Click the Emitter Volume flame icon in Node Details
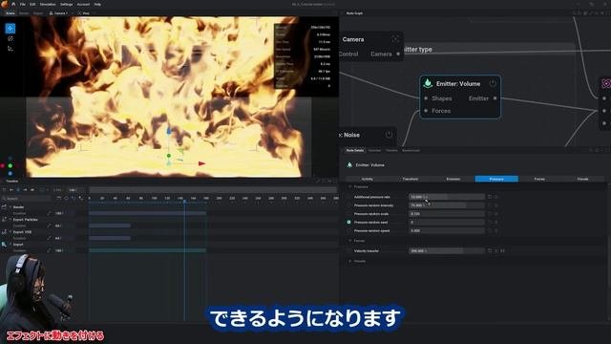The image size is (611, 344). pyautogui.click(x=349, y=165)
